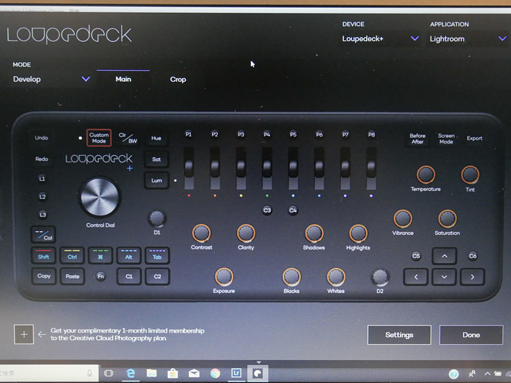Image resolution: width=511 pixels, height=383 pixels.
Task: Select the Shadows knob
Action: click(314, 234)
